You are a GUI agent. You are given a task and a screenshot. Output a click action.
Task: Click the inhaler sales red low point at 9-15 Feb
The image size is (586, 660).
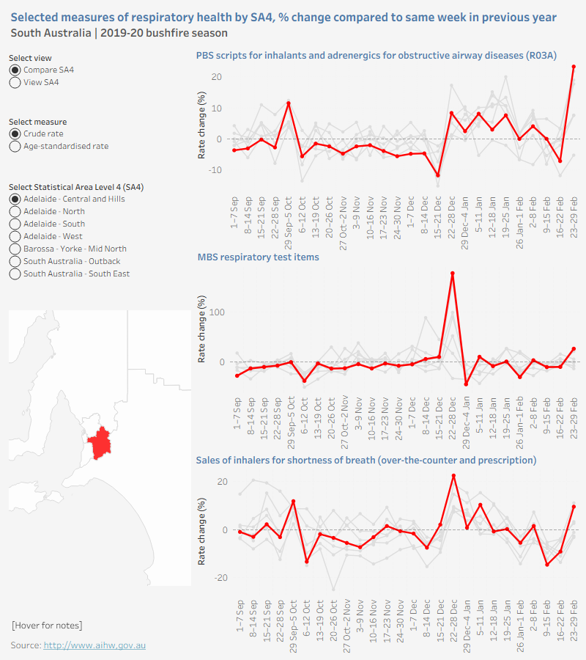tap(547, 565)
